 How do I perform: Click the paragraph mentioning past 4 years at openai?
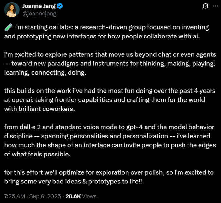[x=110, y=100]
